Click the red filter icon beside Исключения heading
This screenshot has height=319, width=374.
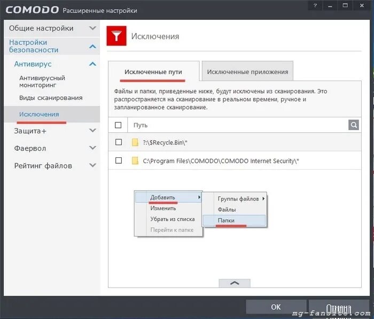[116, 36]
